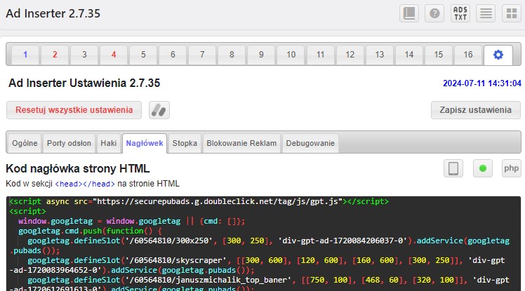The height and width of the screenshot is (291, 525).
Task: Click the Zapisz ustawienia button
Action: click(x=475, y=110)
